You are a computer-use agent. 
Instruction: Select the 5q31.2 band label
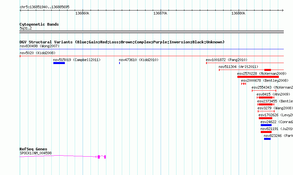(x=26, y=28)
